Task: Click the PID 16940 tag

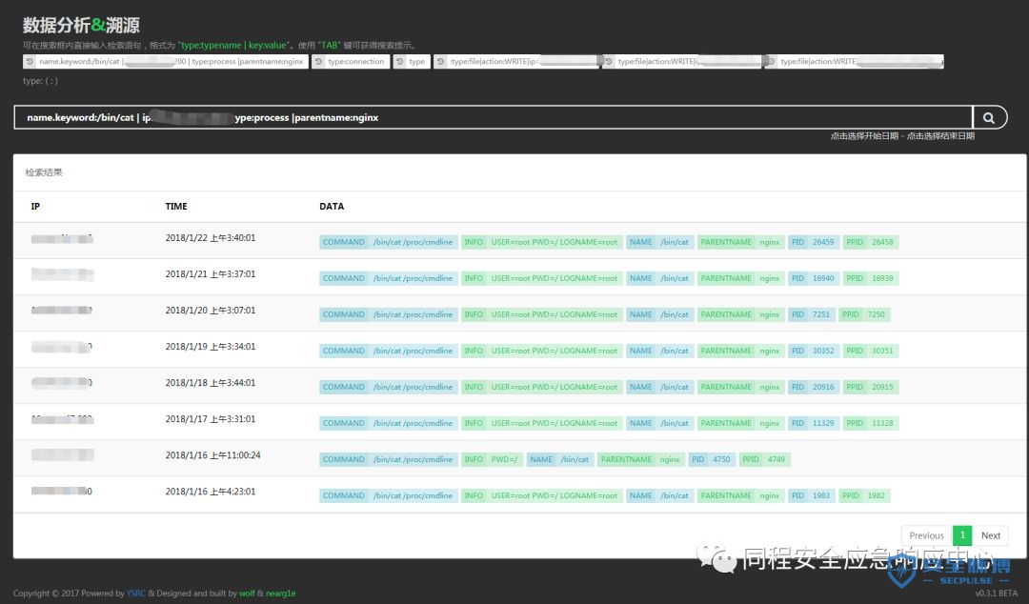Action: [x=813, y=278]
